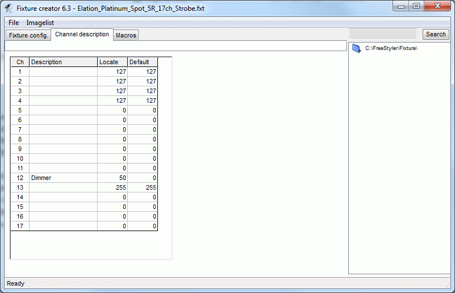Click the Locate value 255 in channel 13

112,187
